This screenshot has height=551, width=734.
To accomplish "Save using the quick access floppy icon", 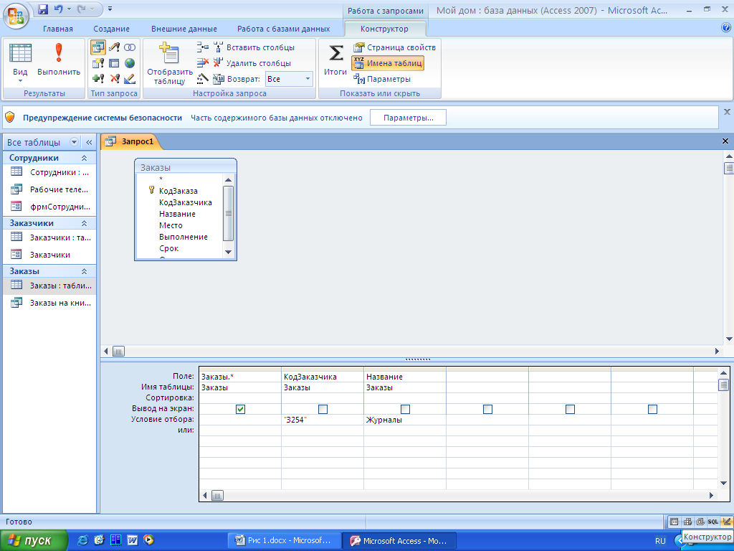I will (x=42, y=9).
